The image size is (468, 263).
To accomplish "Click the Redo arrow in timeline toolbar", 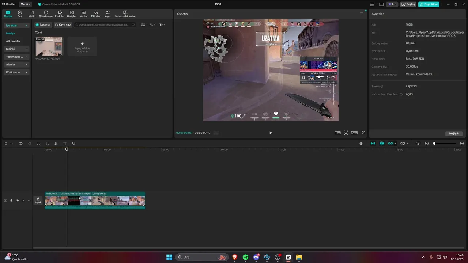I will point(30,144).
